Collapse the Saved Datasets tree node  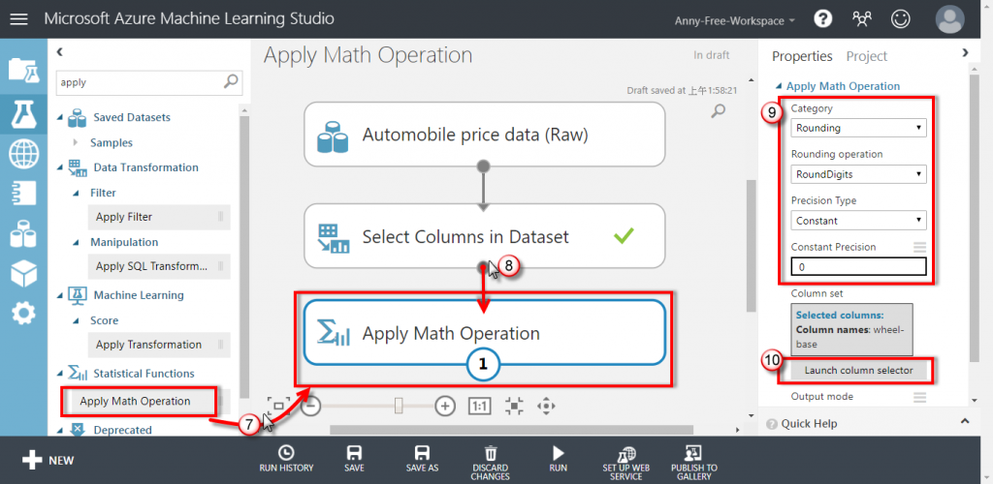61,117
